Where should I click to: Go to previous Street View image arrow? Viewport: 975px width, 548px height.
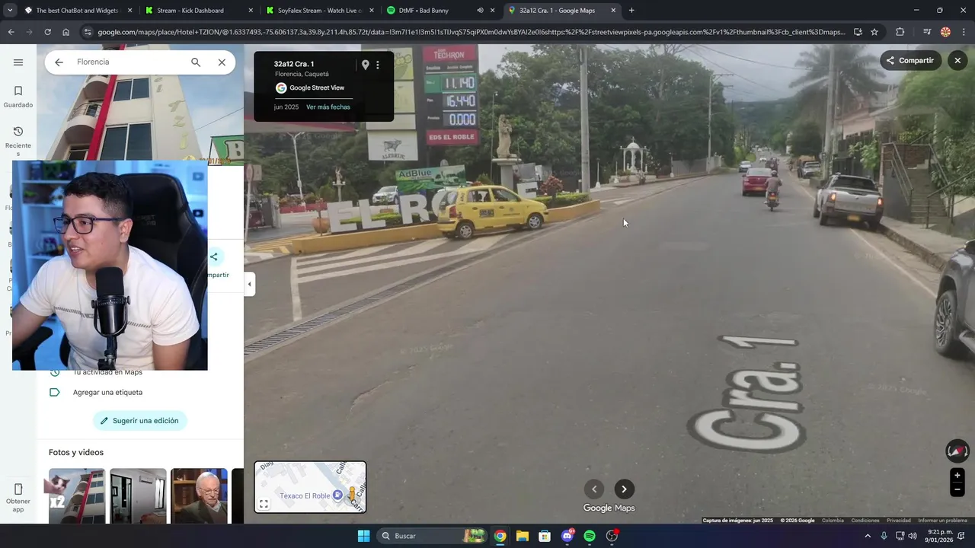tap(594, 489)
